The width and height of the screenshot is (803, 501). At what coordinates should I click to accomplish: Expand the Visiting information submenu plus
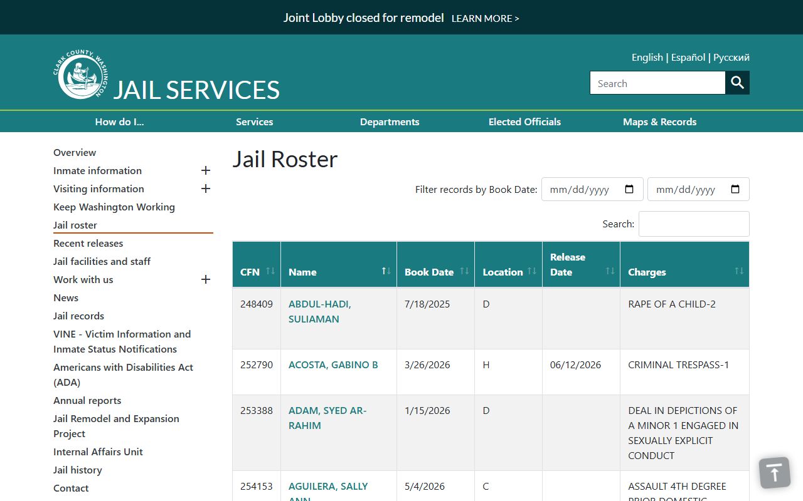click(x=206, y=189)
